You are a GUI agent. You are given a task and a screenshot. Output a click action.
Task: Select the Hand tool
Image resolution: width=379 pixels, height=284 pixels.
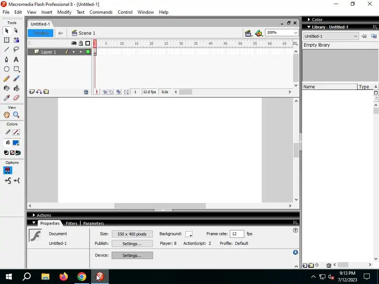tap(7, 115)
